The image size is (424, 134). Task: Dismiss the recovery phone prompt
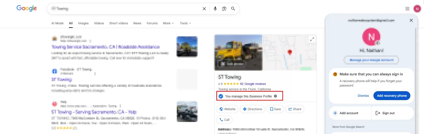(363, 96)
